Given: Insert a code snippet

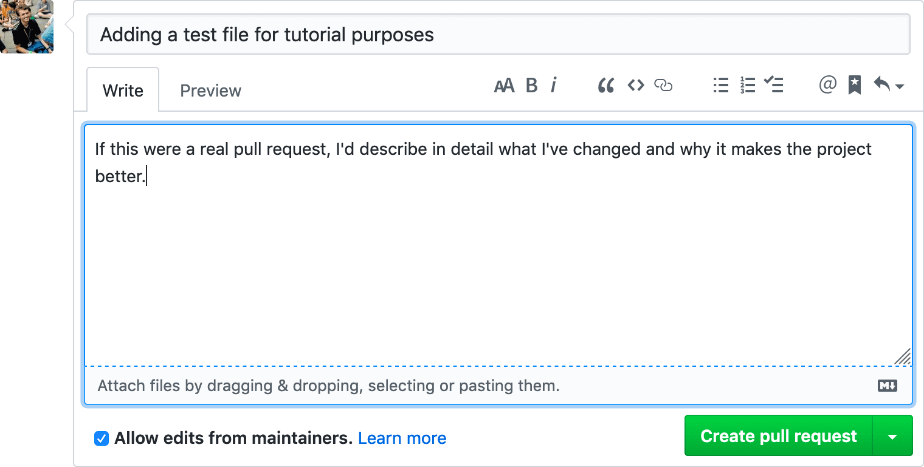Looking at the screenshot, I should pyautogui.click(x=635, y=86).
